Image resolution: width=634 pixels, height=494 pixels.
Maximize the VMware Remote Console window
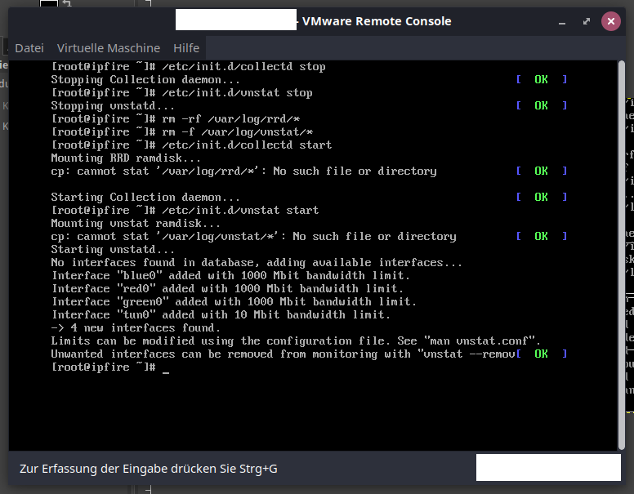pyautogui.click(x=586, y=22)
